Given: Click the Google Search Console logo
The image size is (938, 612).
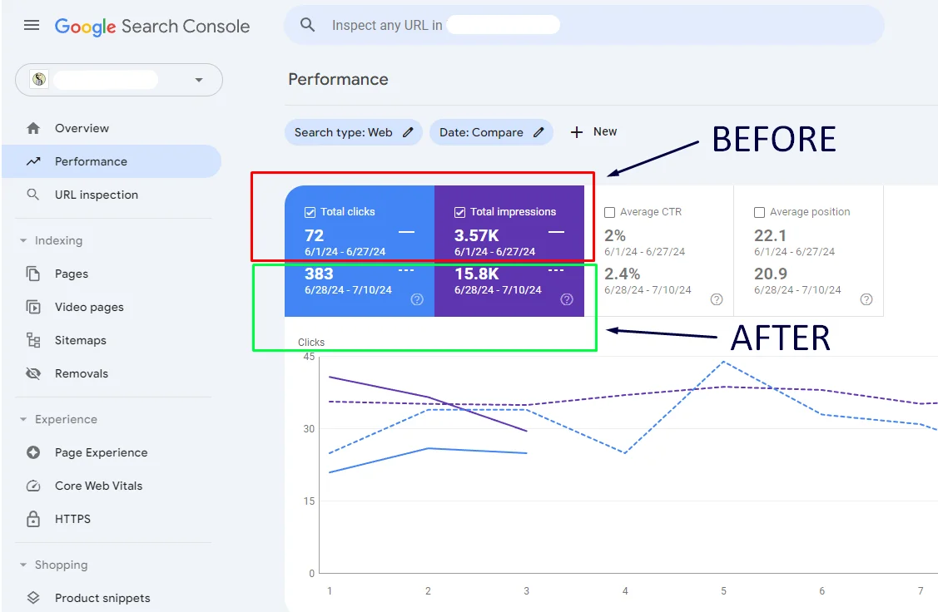Looking at the screenshot, I should [x=152, y=27].
